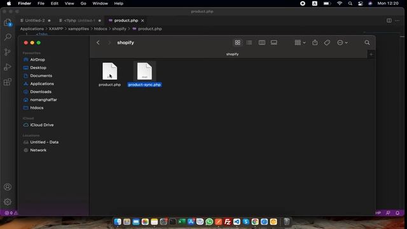Screen dimensions: 407x229
Task: Open the Edit menu
Action: (55, 3)
